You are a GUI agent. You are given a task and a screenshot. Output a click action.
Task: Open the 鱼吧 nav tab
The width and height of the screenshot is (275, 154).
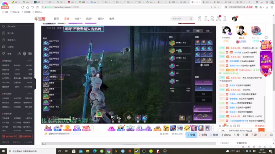112,19
